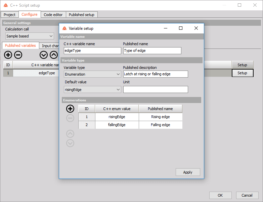Select the 'fallingEdge' enum value cell
Screen dimensions: 263x202
(117, 125)
